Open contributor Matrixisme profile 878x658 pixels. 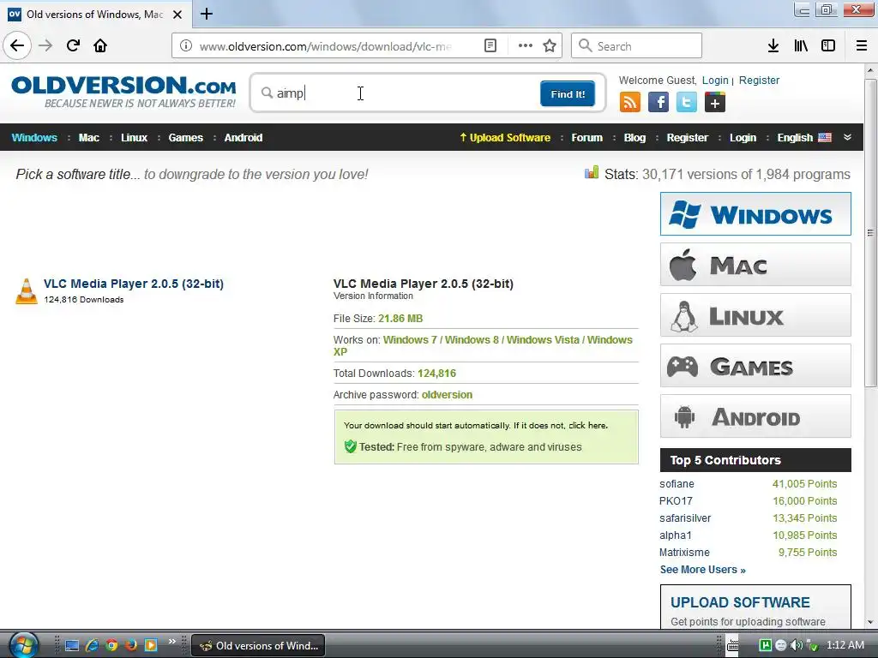click(684, 553)
